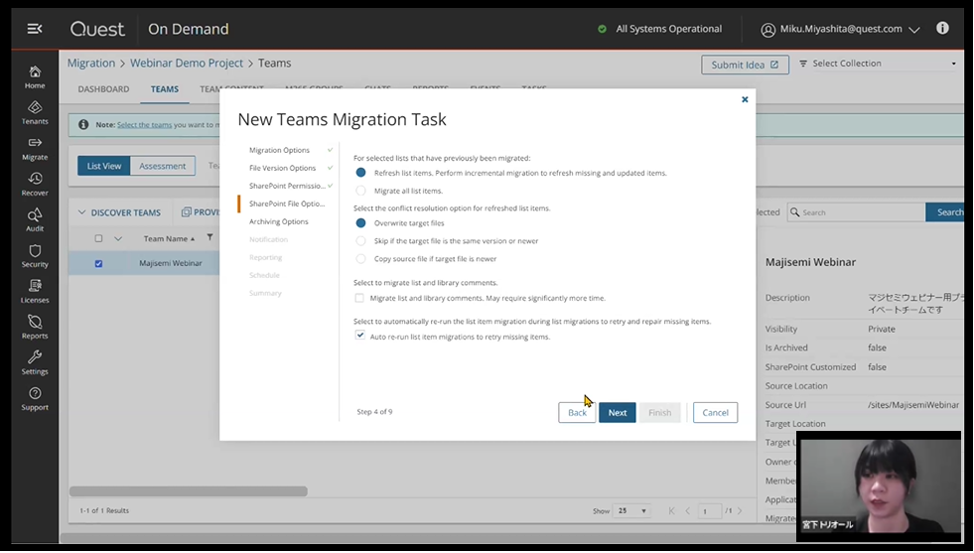This screenshot has width=974, height=553.
Task: Uncheck Auto re-run list item migrations
Action: point(360,337)
